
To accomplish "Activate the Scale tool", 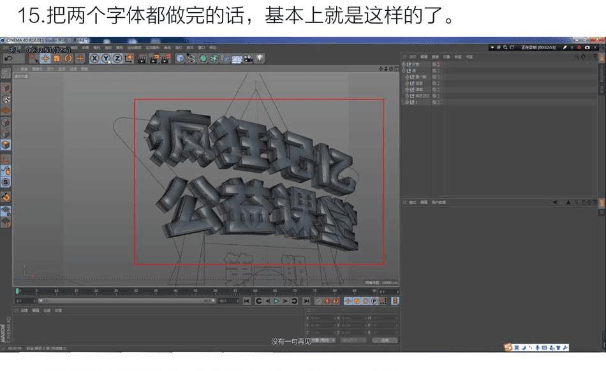I will pyautogui.click(x=57, y=58).
